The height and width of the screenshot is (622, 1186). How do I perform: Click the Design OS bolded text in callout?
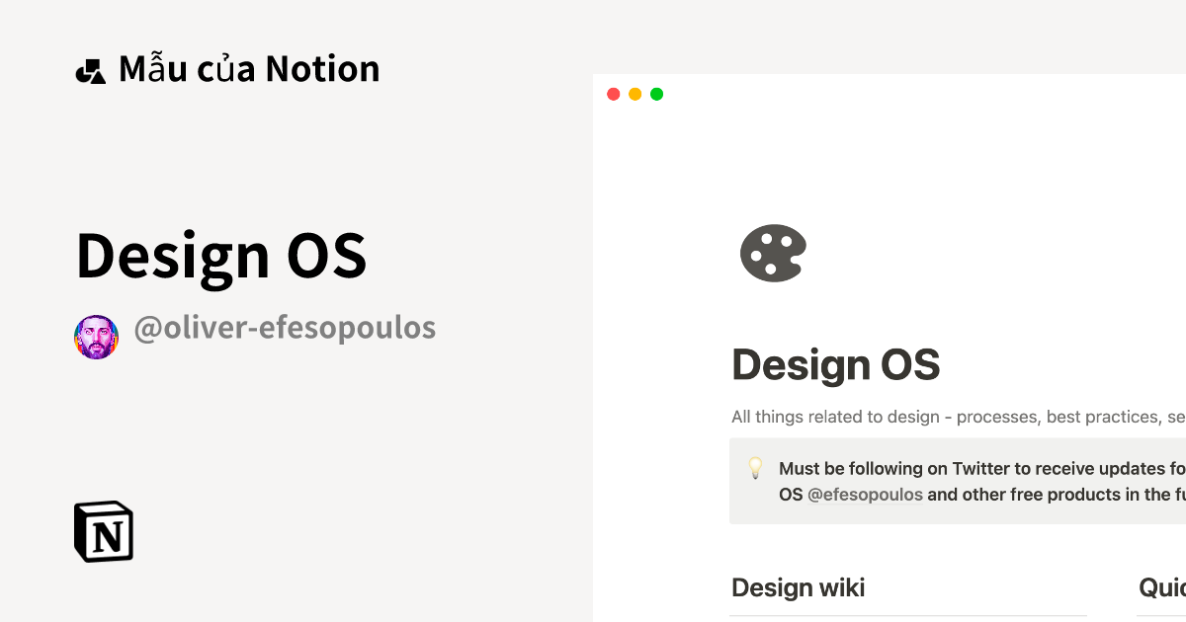click(791, 494)
